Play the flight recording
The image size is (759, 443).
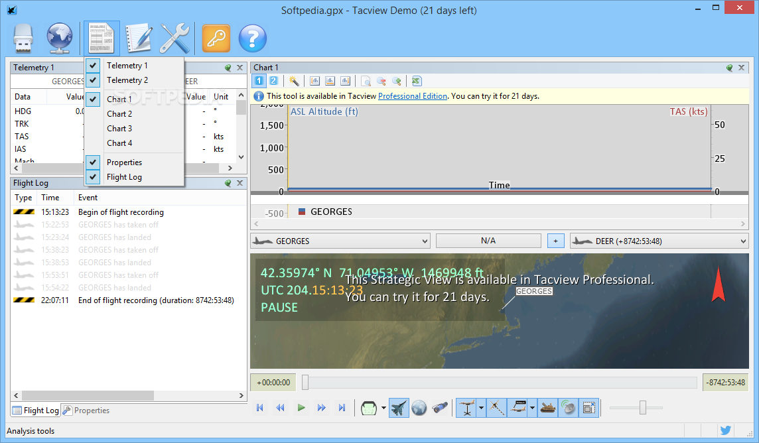coord(301,408)
